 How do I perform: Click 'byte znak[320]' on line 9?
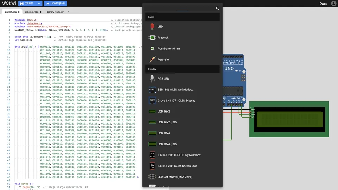(24, 47)
